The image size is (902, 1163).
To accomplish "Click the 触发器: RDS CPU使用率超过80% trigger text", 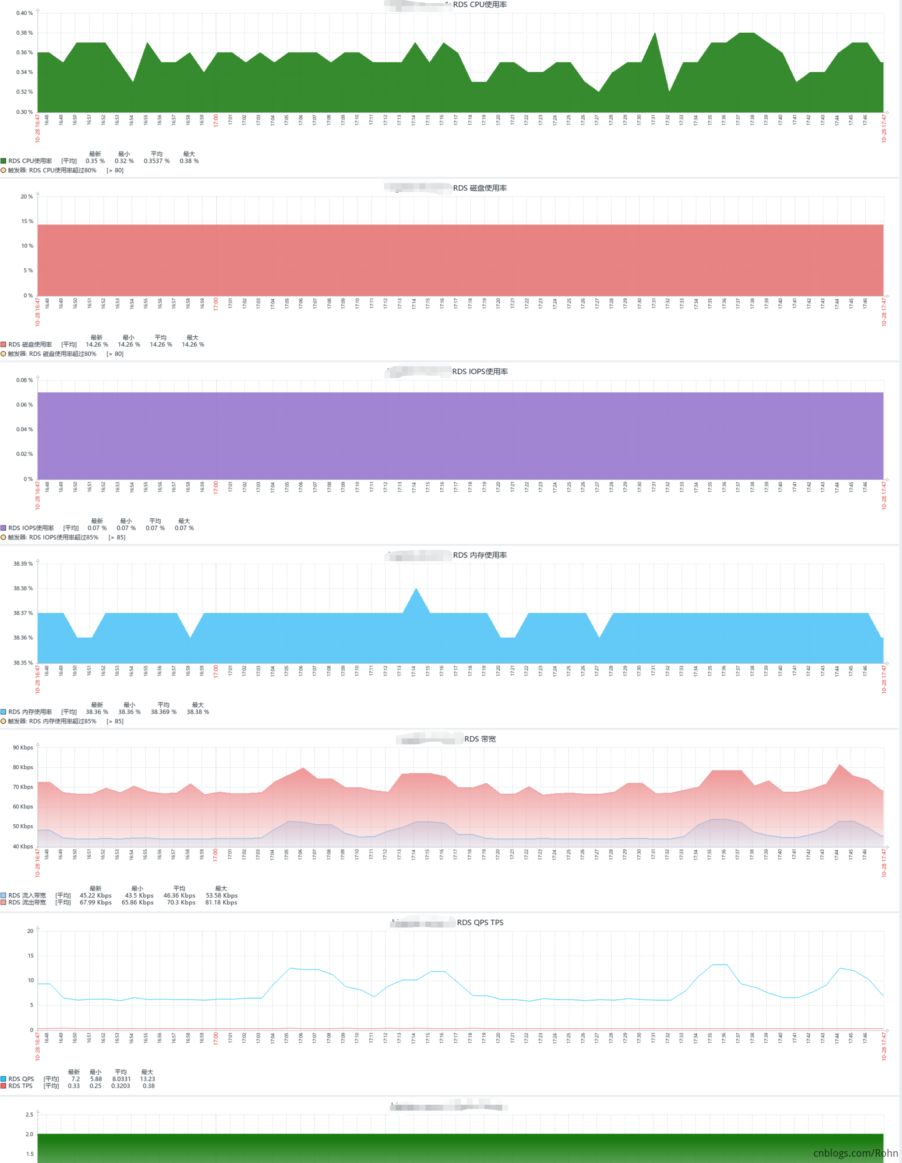I will 52,171.
